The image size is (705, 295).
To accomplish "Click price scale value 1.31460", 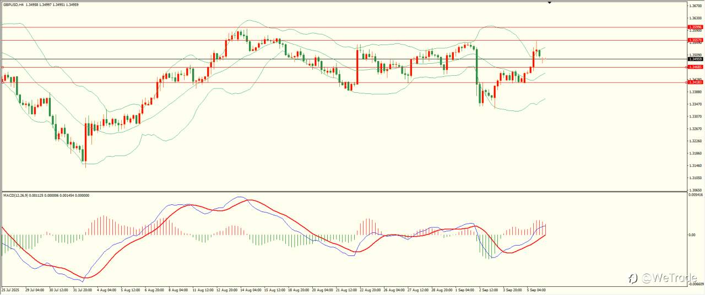I will point(695,166).
